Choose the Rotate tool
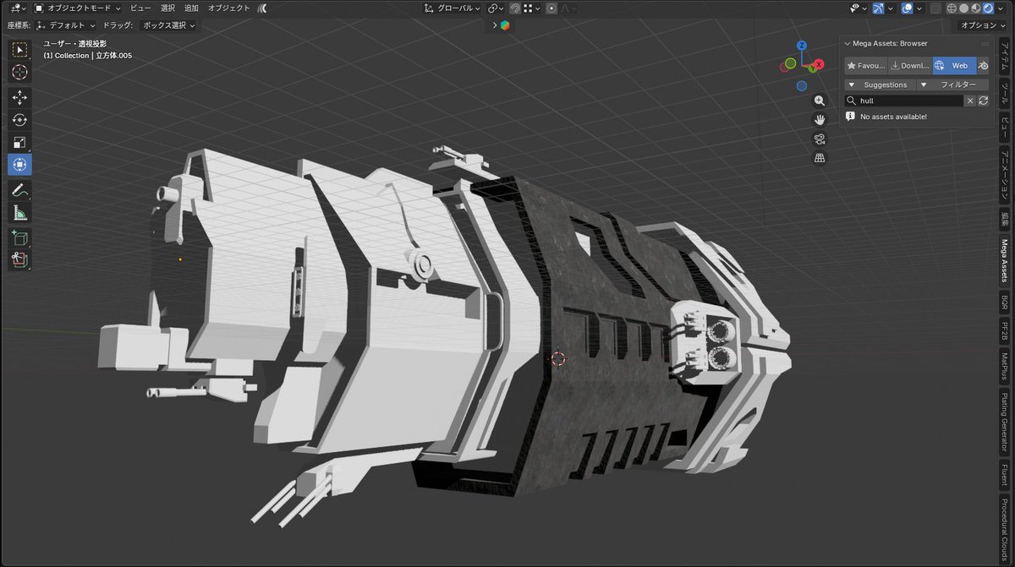Screen dimensions: 1015x567 pyautogui.click(x=19, y=120)
